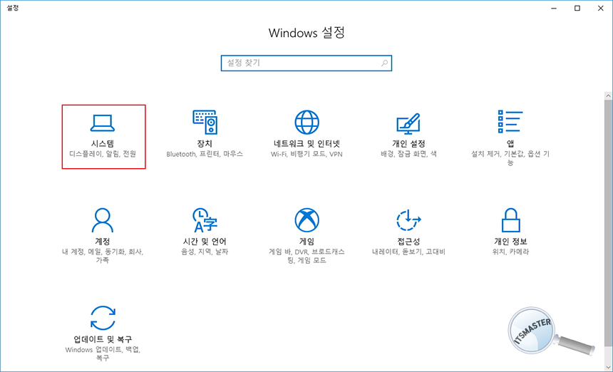This screenshot has height=372, width=613.
Task: Open the 시스템 laptop icon
Action: pos(103,123)
